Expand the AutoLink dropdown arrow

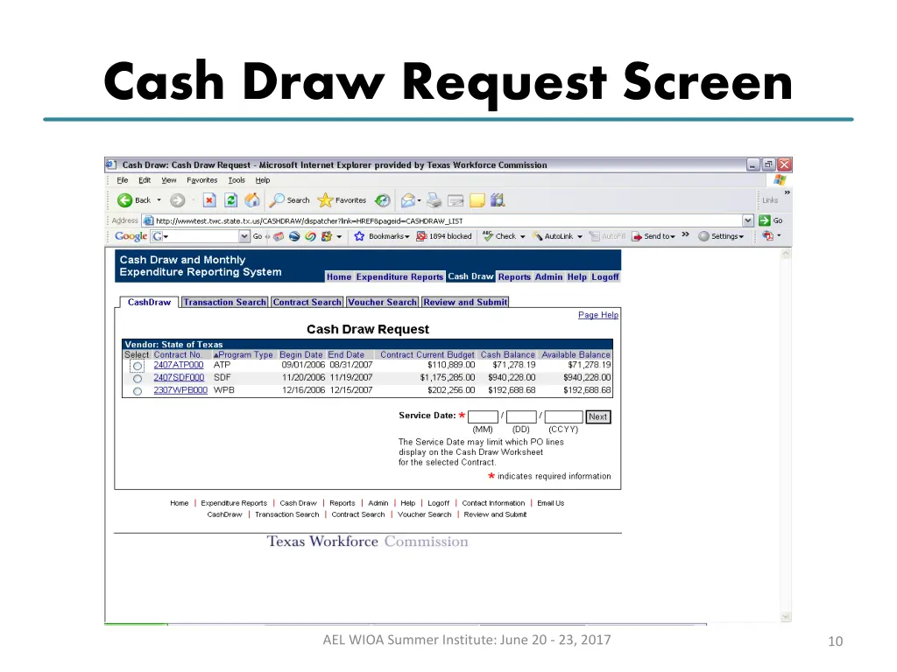tap(580, 236)
